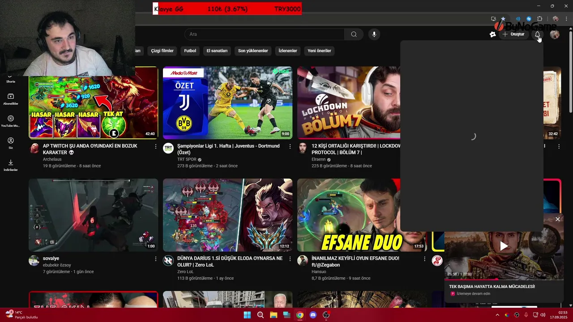This screenshot has width=573, height=322.
Task: Click the Shazam extension icon
Action: (529, 19)
